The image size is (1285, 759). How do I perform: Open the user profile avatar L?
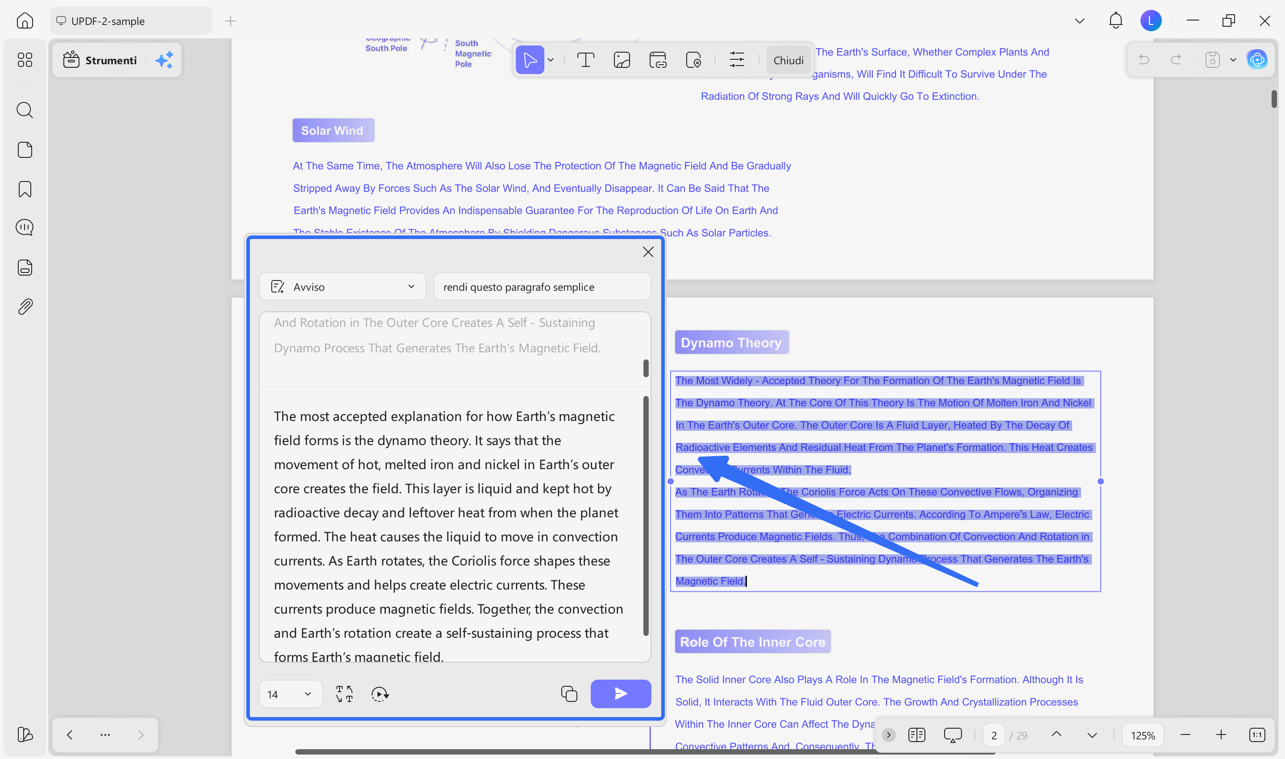point(1151,21)
